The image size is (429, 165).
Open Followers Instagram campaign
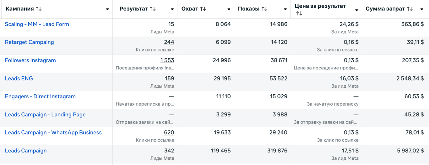click(30, 60)
